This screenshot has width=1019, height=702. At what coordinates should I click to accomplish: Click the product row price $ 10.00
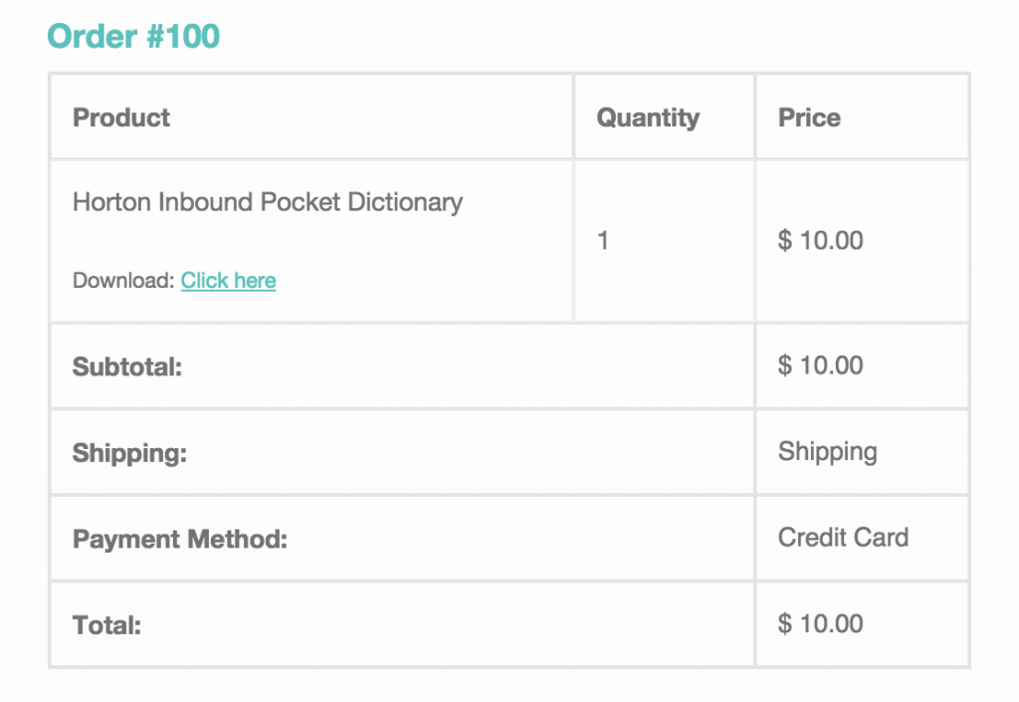(x=820, y=240)
